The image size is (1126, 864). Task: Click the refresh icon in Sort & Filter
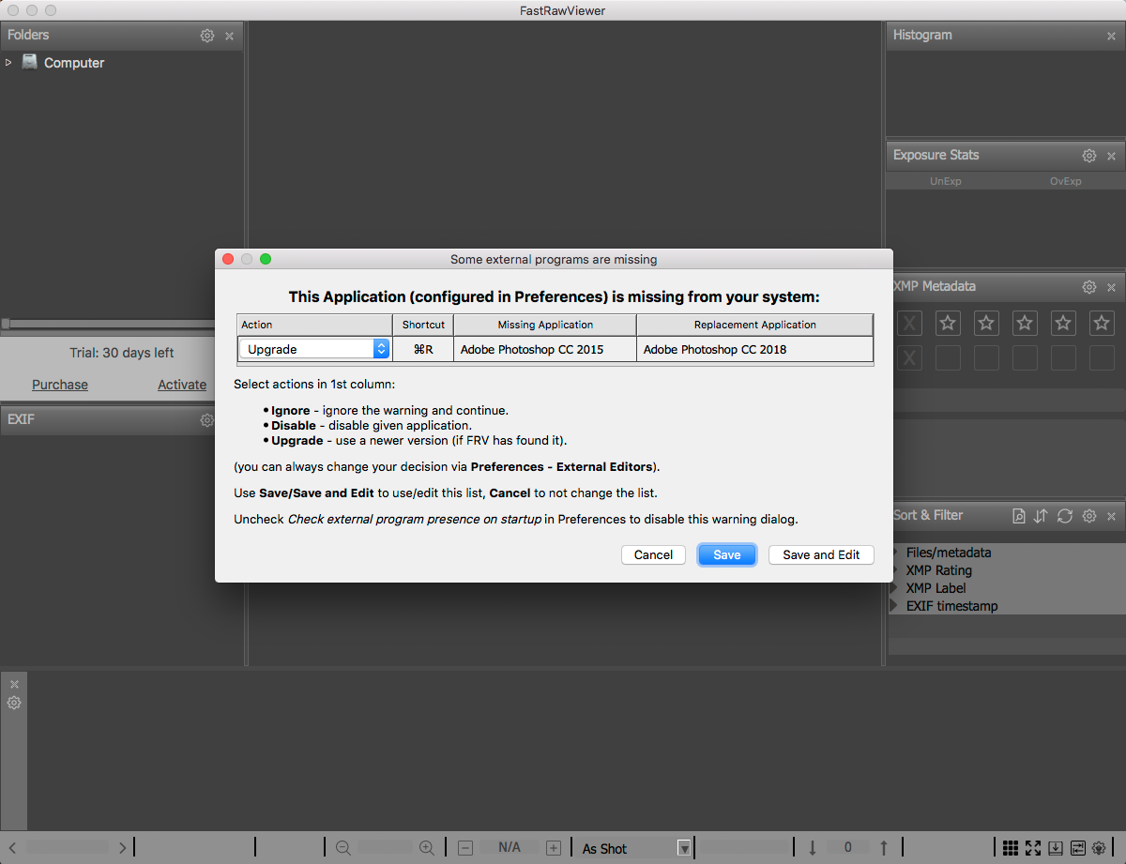point(1064,516)
